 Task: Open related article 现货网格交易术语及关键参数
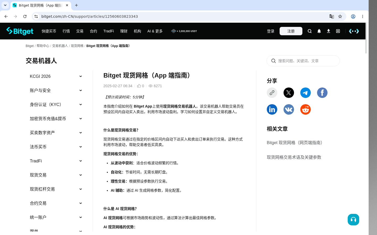tap(294, 157)
